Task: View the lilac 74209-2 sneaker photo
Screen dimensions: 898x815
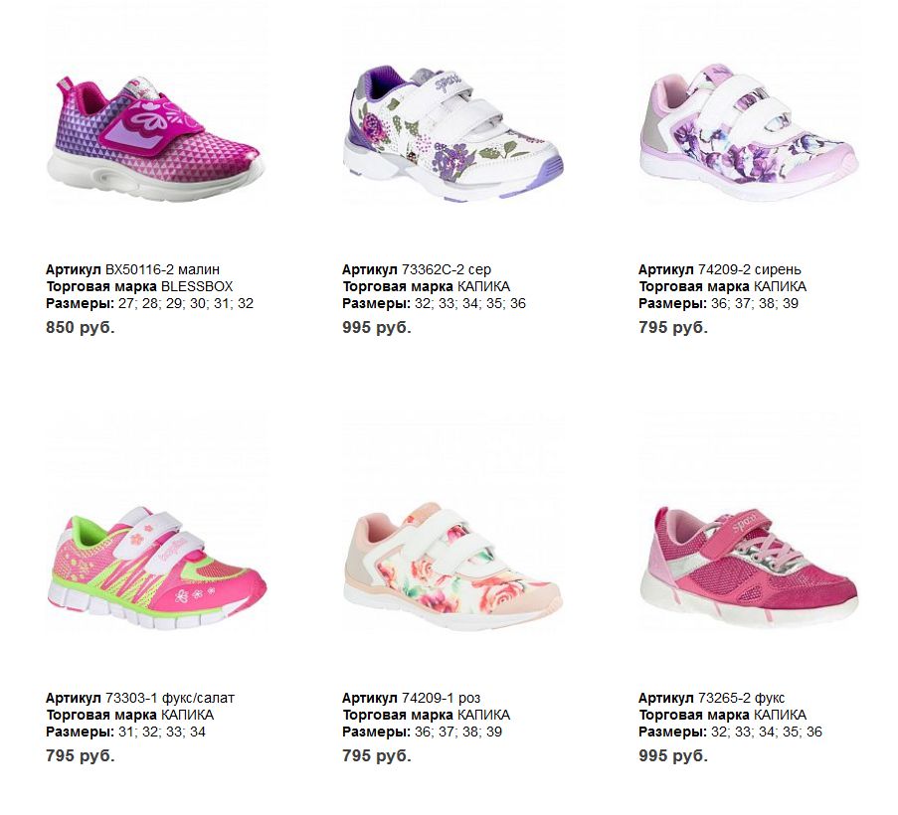Action: tap(749, 133)
